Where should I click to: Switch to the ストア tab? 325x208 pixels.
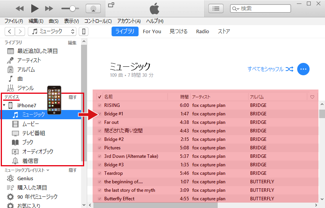224,32
